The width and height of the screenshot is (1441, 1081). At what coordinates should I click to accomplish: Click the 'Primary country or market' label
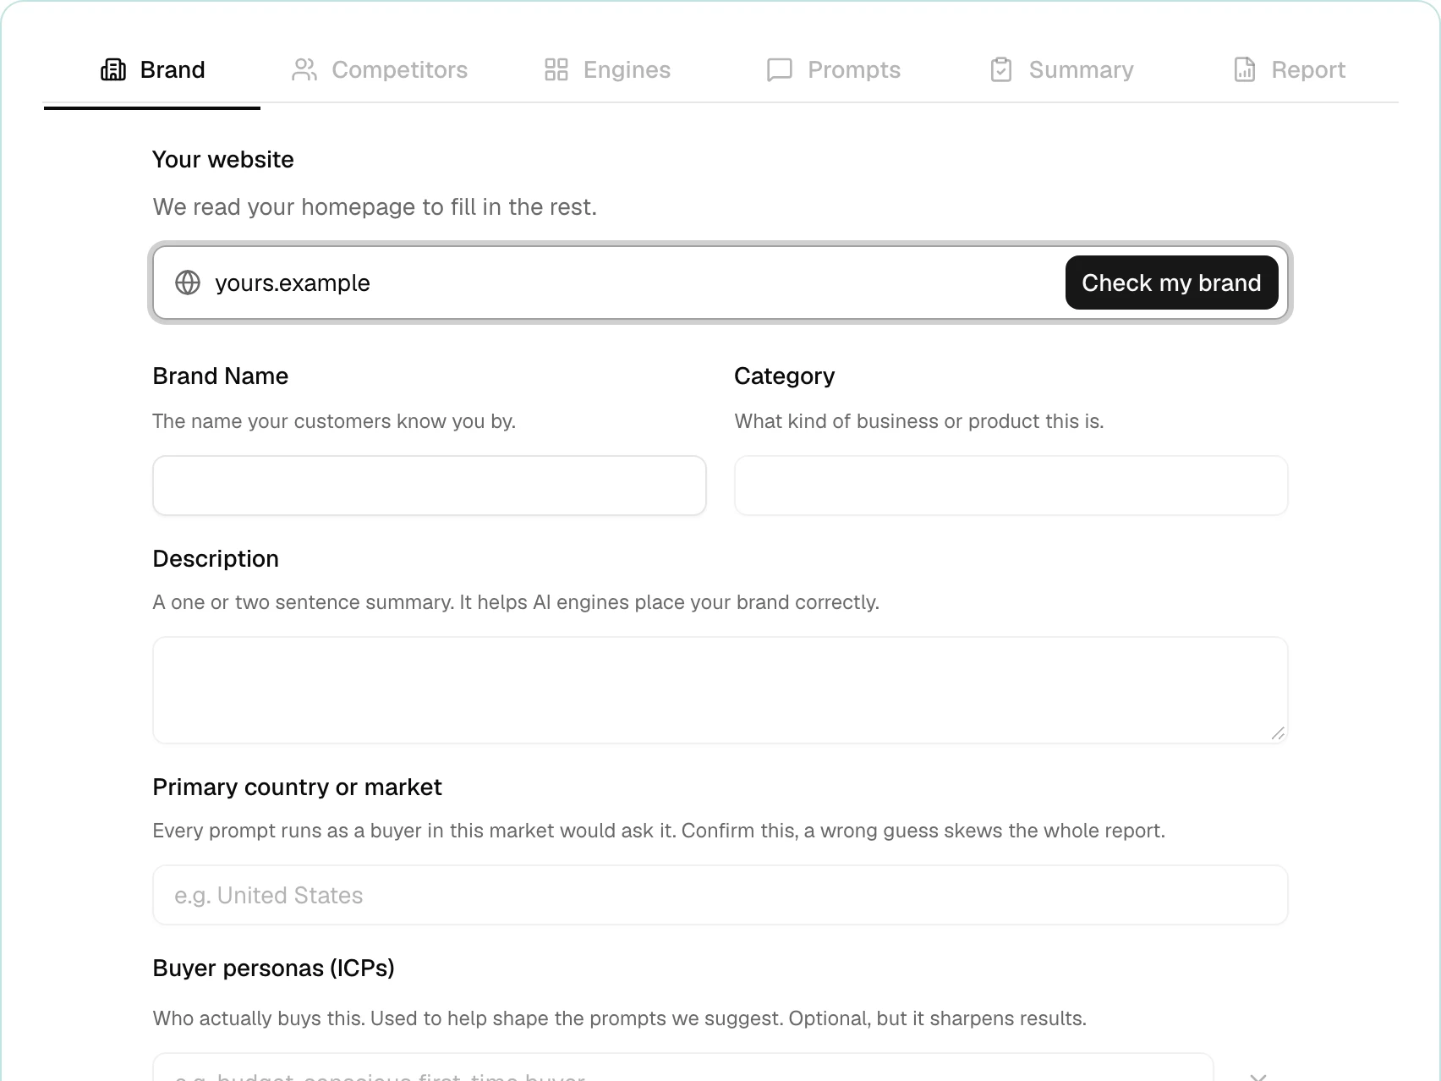297,787
